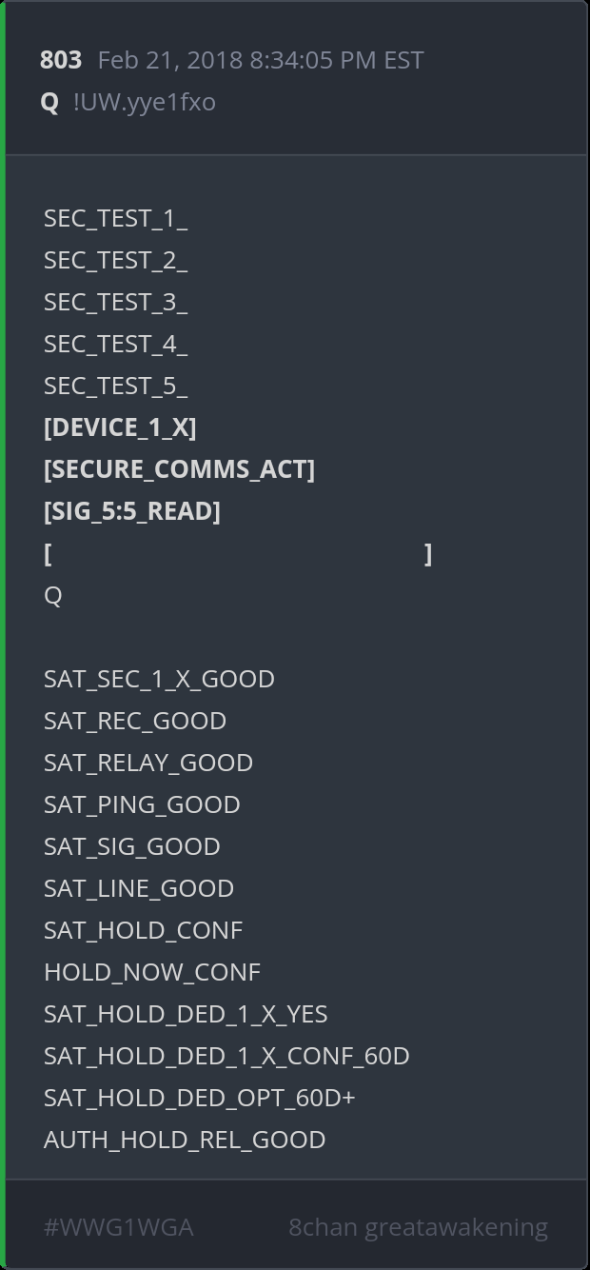590x1270 pixels.
Task: Click the AUTH_HOLD_REL_GOOD line
Action: 185,1140
